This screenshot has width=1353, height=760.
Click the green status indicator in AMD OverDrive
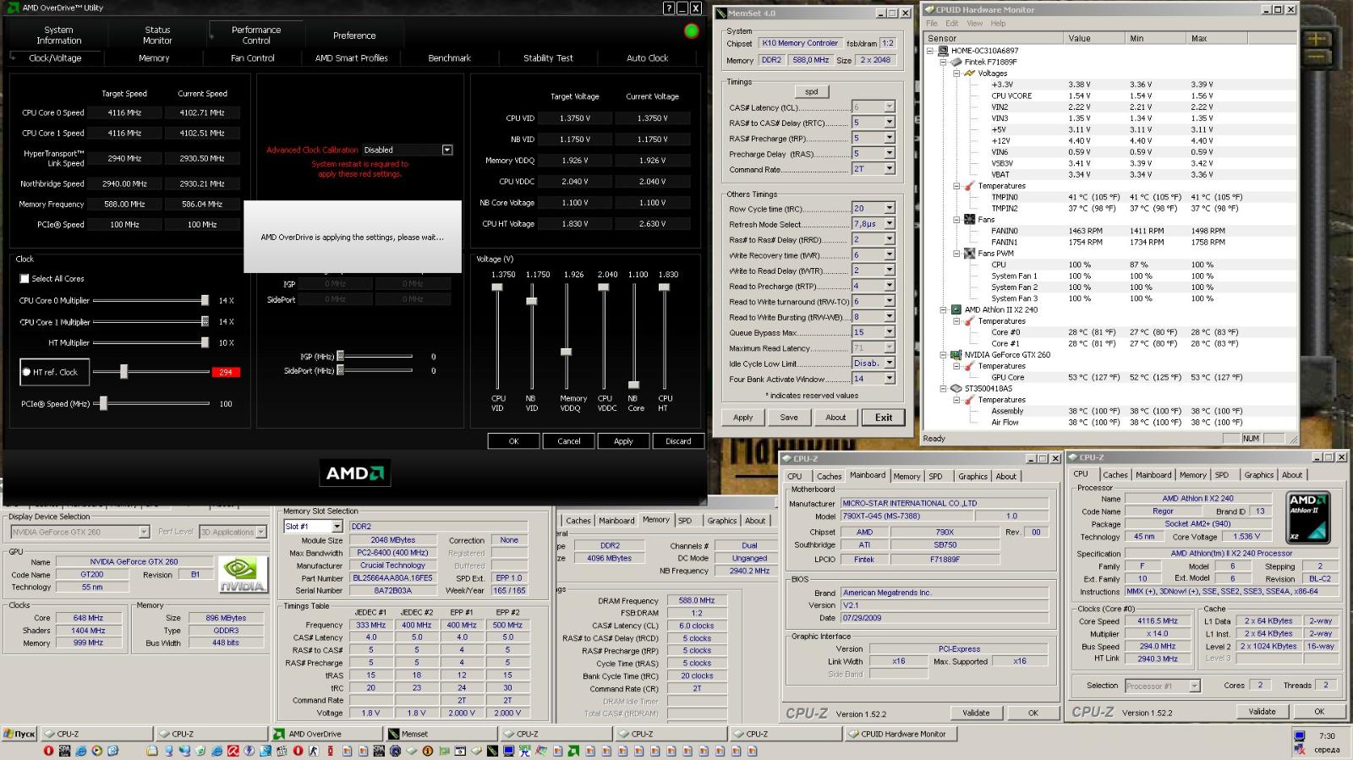[691, 31]
